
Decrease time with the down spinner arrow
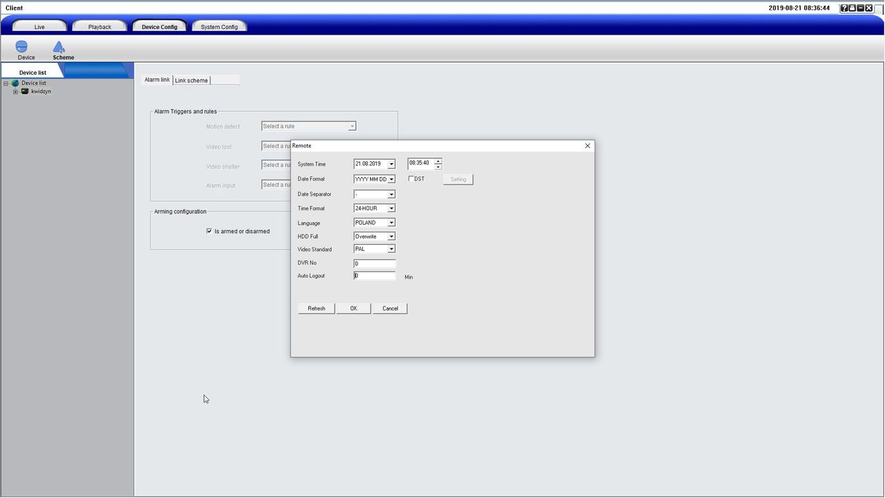pyautogui.click(x=438, y=167)
